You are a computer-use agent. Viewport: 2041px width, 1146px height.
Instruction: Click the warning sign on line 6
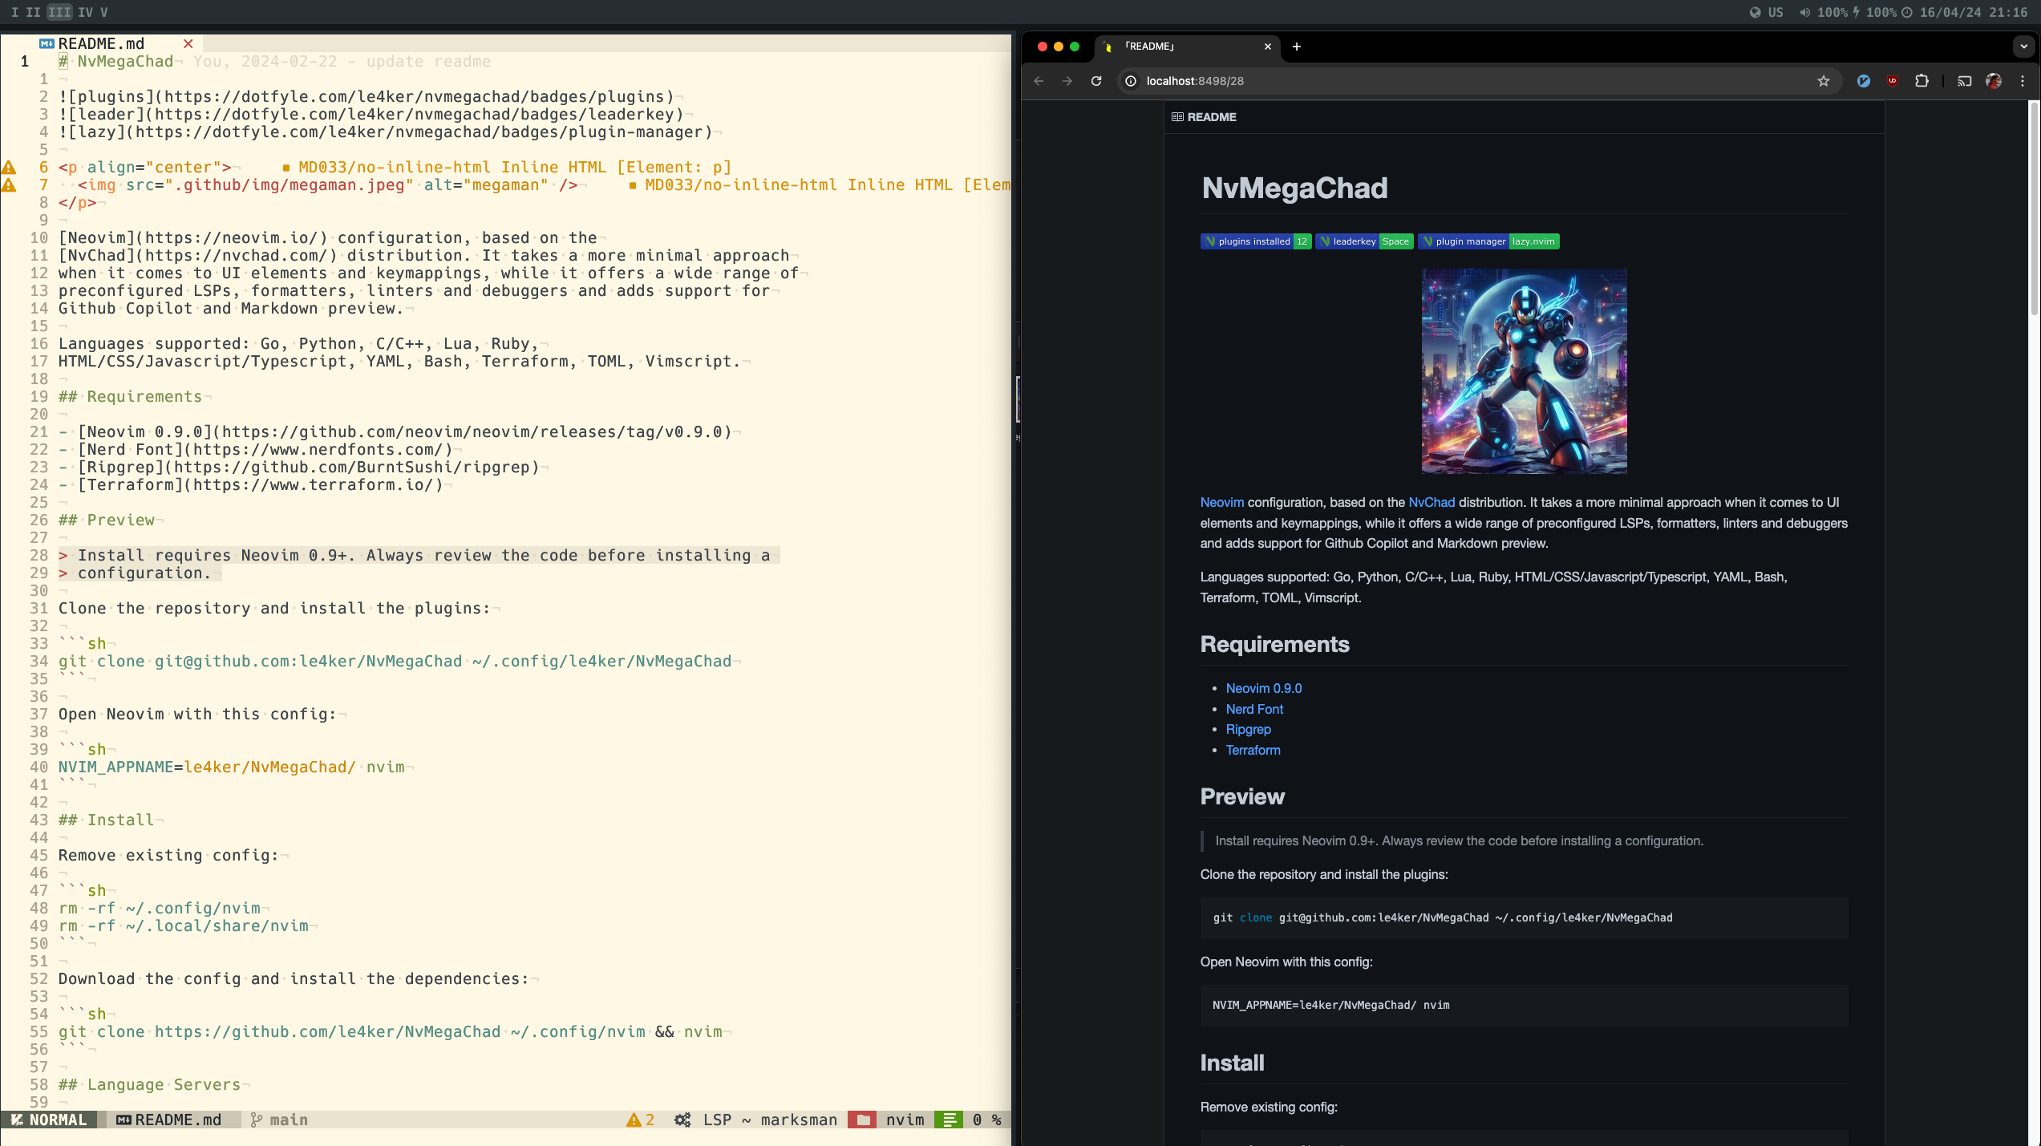click(x=9, y=168)
